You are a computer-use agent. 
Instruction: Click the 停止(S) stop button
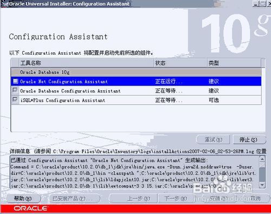click(249, 139)
